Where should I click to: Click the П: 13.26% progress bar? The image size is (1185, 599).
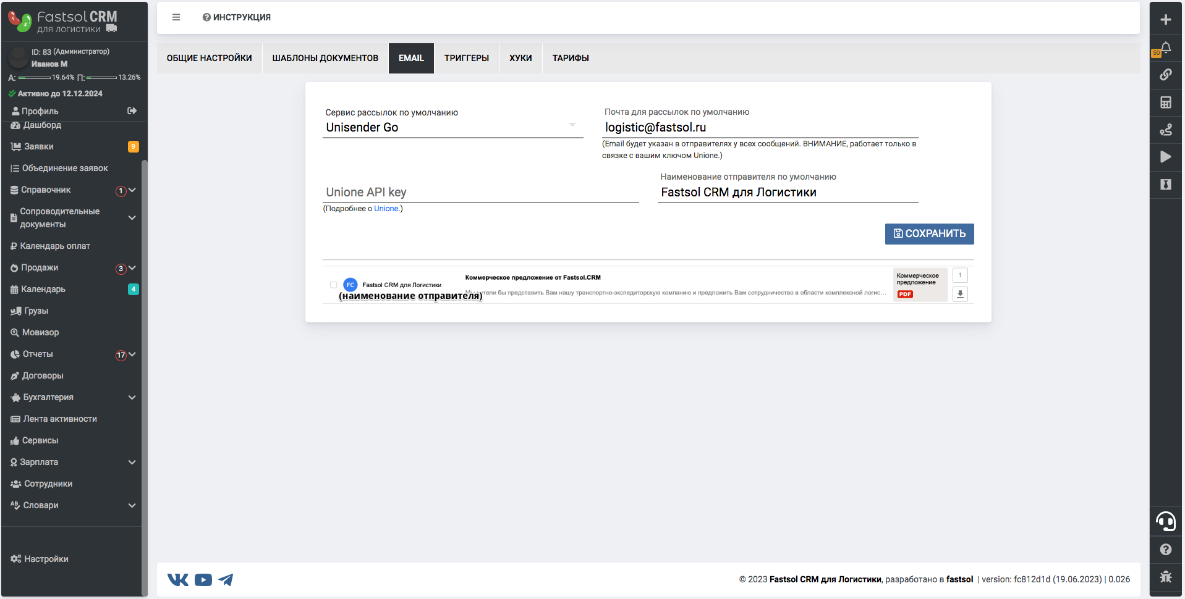pos(102,78)
